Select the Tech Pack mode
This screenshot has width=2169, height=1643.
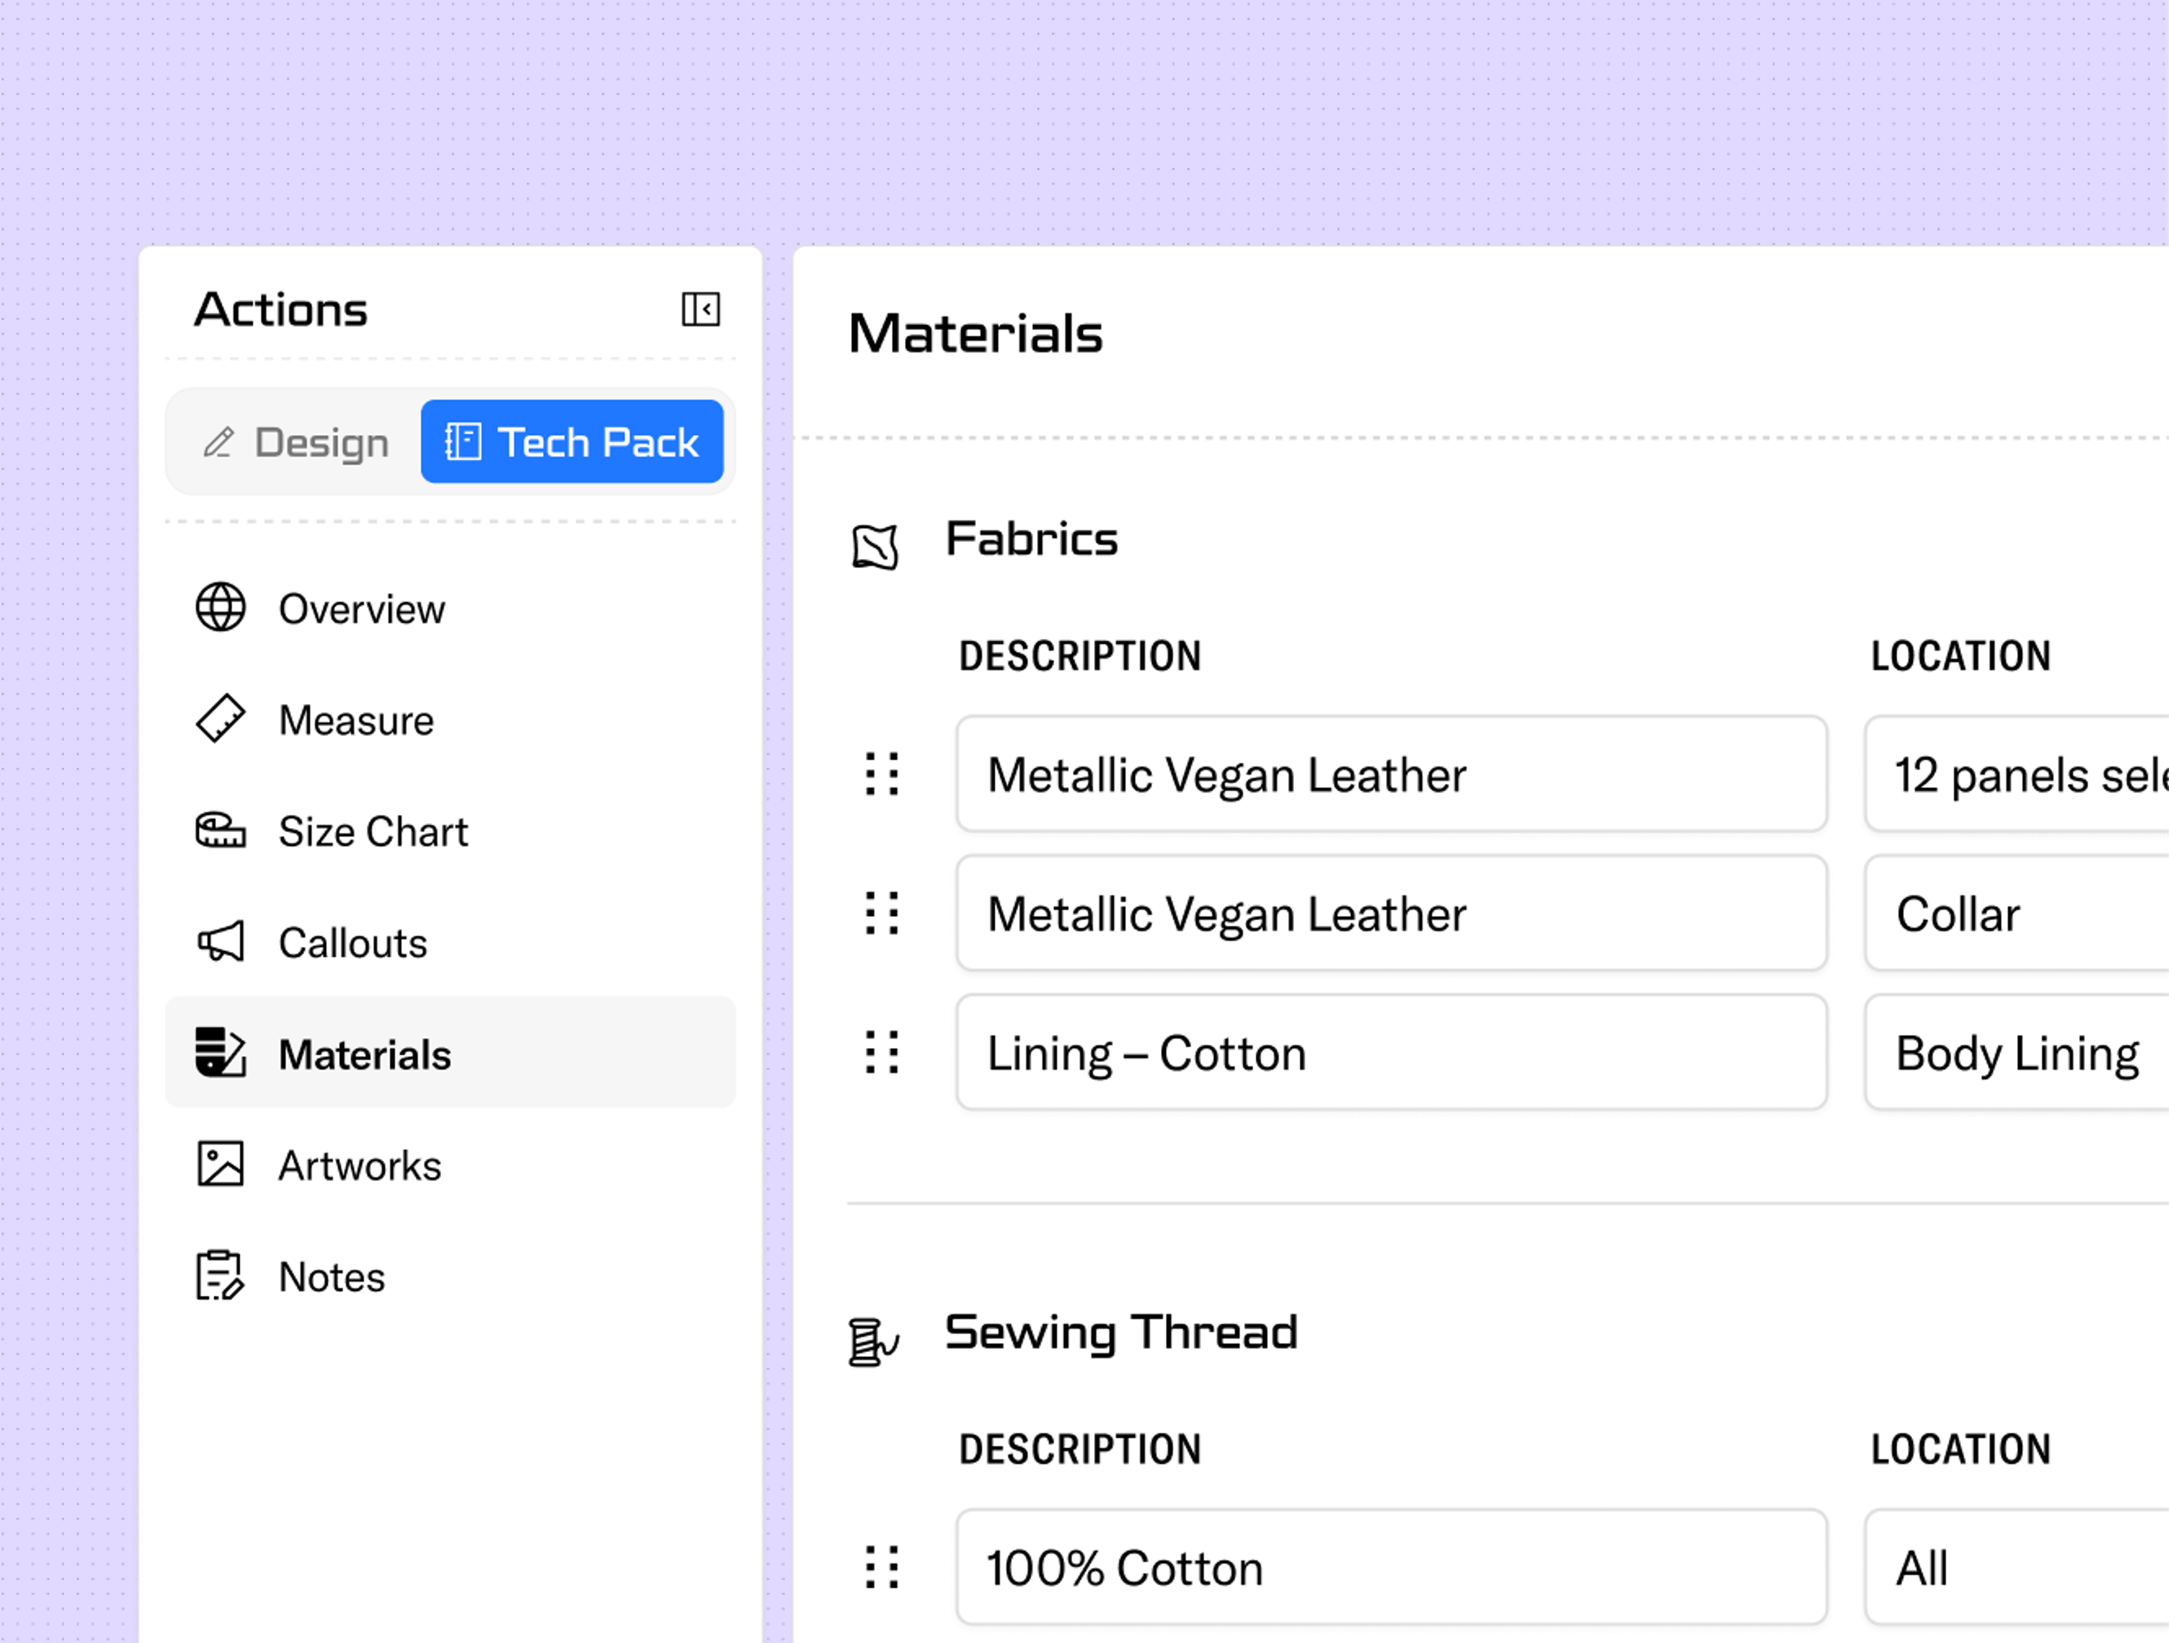click(x=572, y=442)
